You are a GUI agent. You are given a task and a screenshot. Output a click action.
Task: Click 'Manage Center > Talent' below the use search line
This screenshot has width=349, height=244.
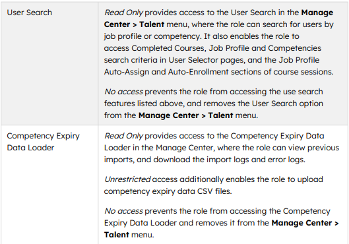tap(185, 115)
